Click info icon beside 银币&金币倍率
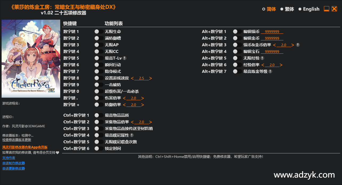The width and height of the screenshot is (342, 185). pyautogui.click(x=298, y=45)
